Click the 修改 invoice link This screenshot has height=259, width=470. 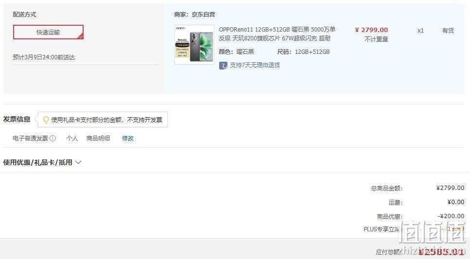point(128,138)
